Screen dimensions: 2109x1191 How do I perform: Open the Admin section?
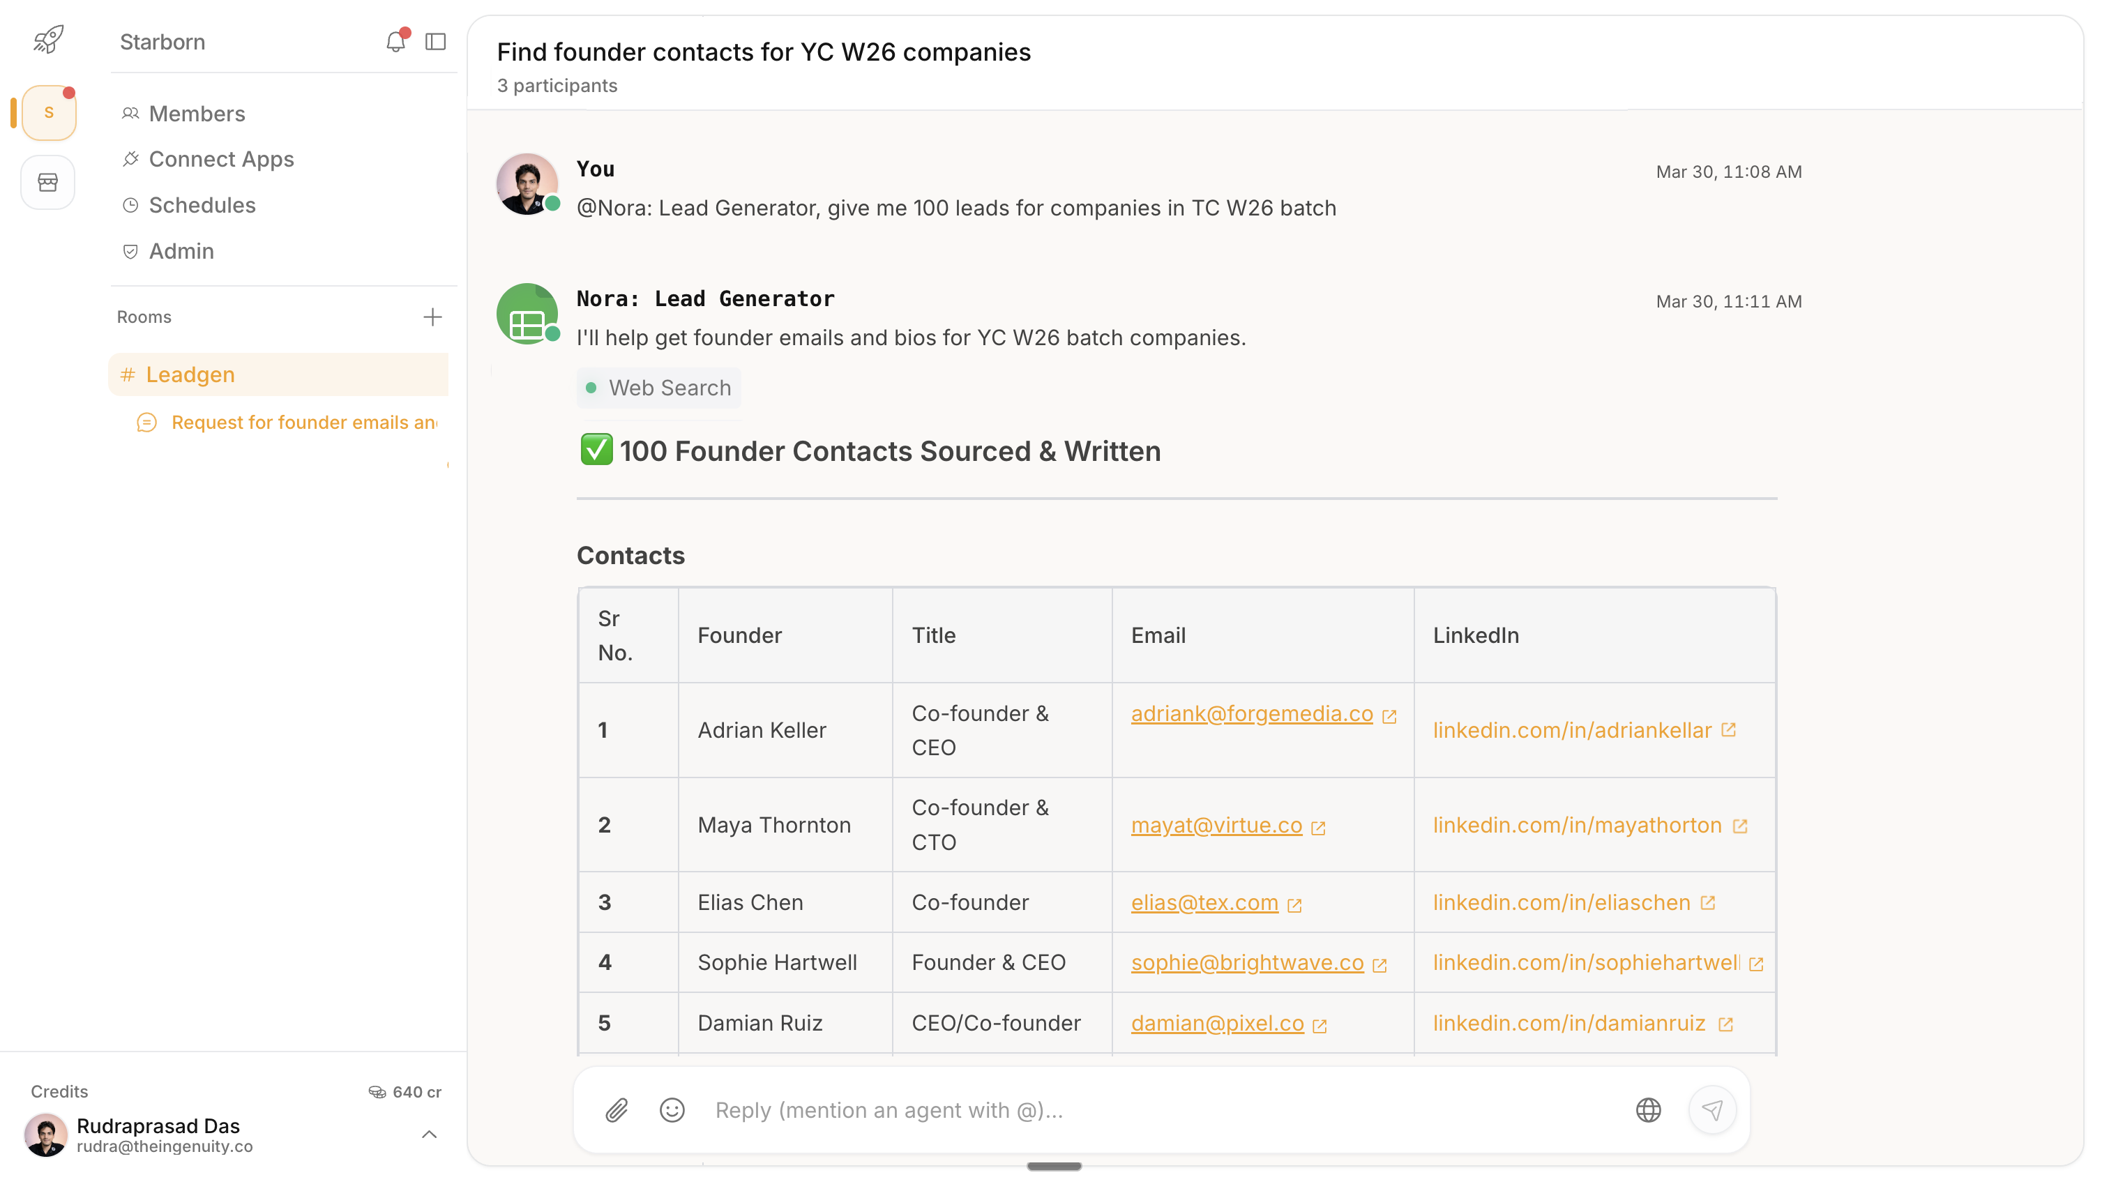(x=181, y=251)
